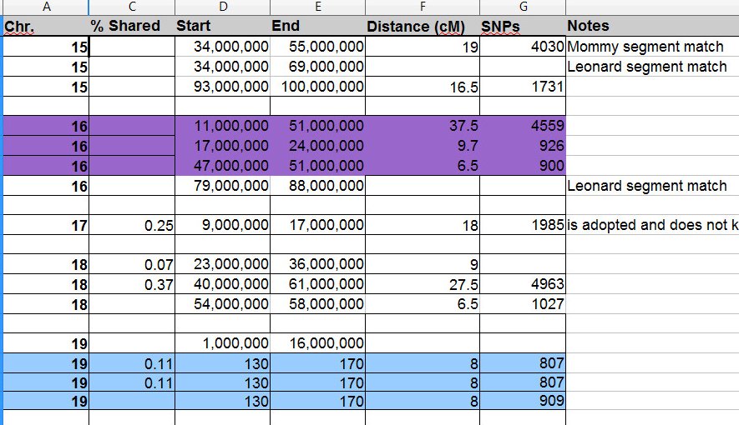Select column C header
This screenshot has height=425, width=739.
[132, 7]
